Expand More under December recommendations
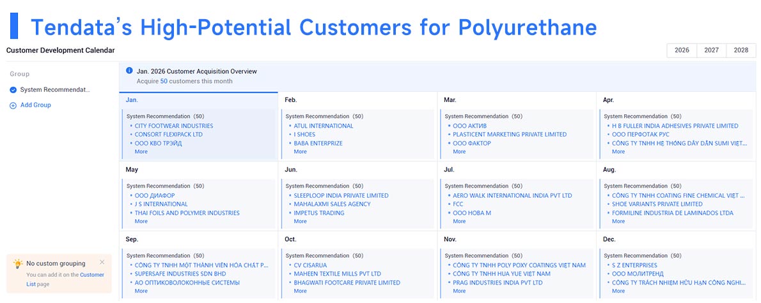This screenshot has width=761, height=303. point(618,292)
